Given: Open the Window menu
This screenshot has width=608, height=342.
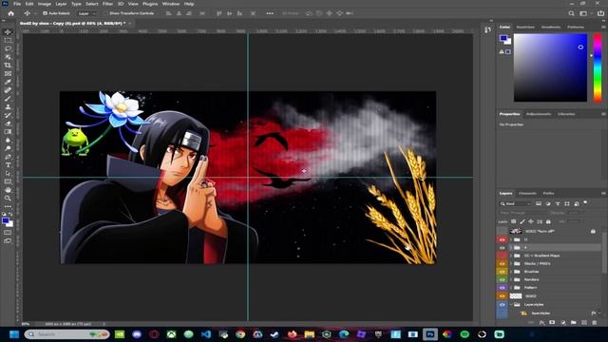Looking at the screenshot, I should point(171,4).
